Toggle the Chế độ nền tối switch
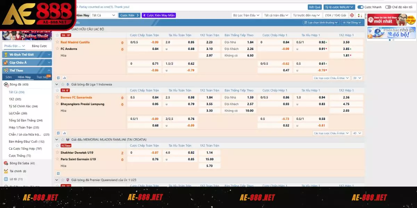 pyautogui.click(x=388, y=7)
